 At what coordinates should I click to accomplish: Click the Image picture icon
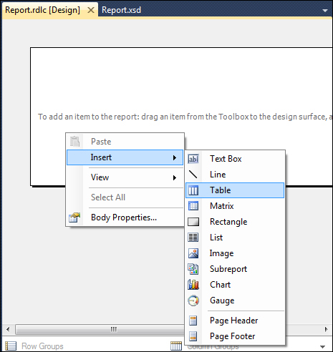(193, 253)
